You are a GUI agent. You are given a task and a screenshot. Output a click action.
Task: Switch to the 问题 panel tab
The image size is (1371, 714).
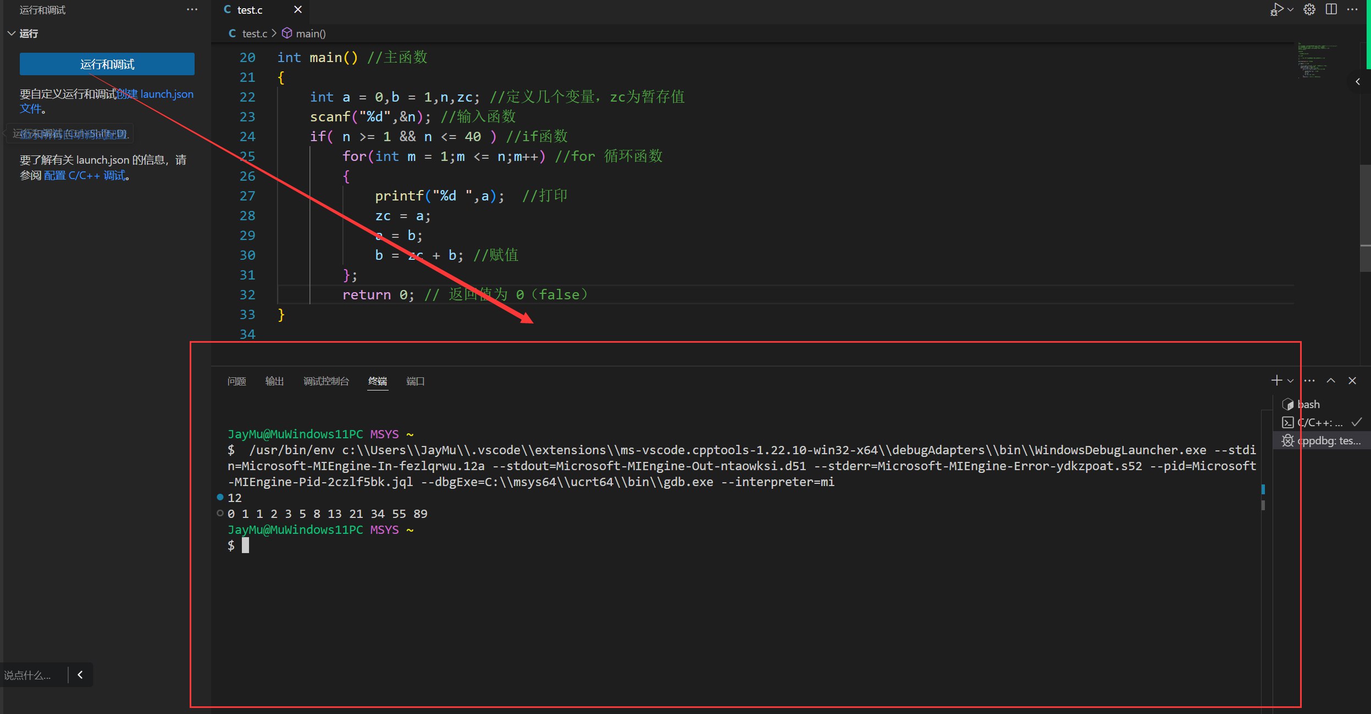pos(236,381)
